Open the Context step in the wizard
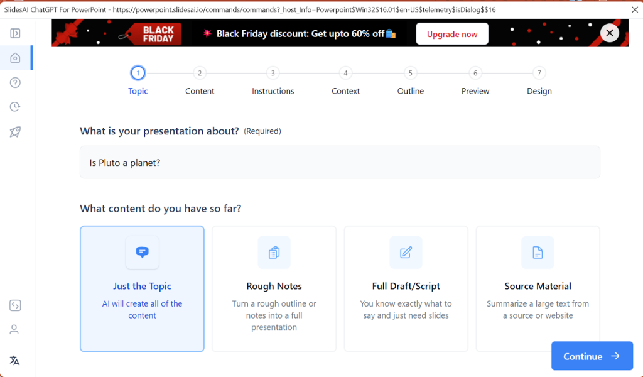Viewport: 643px width, 377px height. pyautogui.click(x=345, y=73)
